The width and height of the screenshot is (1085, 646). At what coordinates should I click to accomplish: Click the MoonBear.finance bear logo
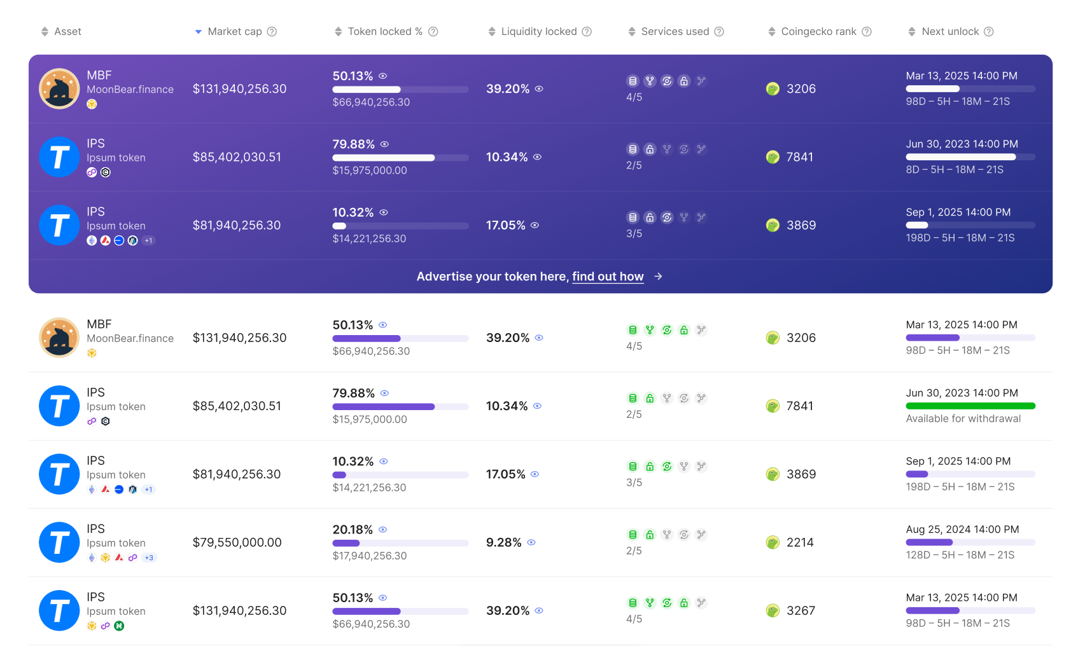pyautogui.click(x=59, y=338)
